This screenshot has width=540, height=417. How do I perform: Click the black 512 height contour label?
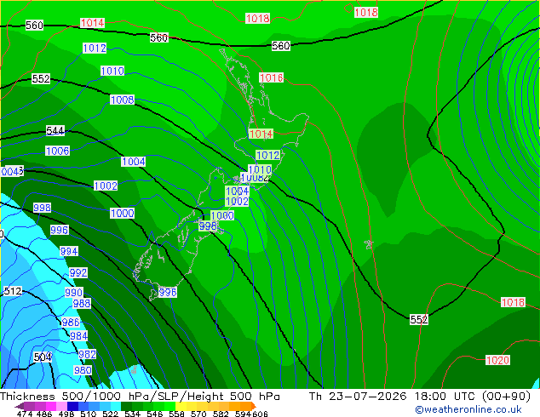[x=13, y=291]
